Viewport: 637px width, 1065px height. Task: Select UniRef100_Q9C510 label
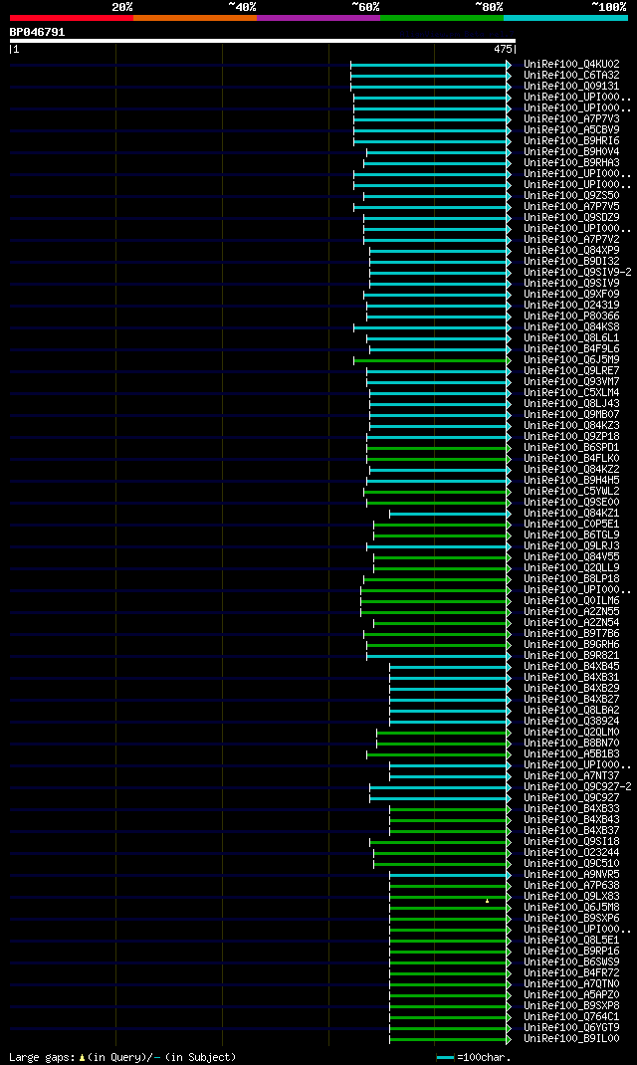(571, 863)
